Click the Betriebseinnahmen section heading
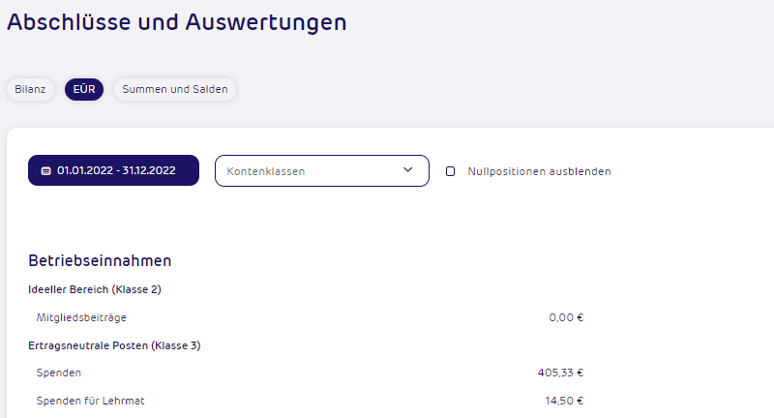The height and width of the screenshot is (418, 774). [x=100, y=260]
